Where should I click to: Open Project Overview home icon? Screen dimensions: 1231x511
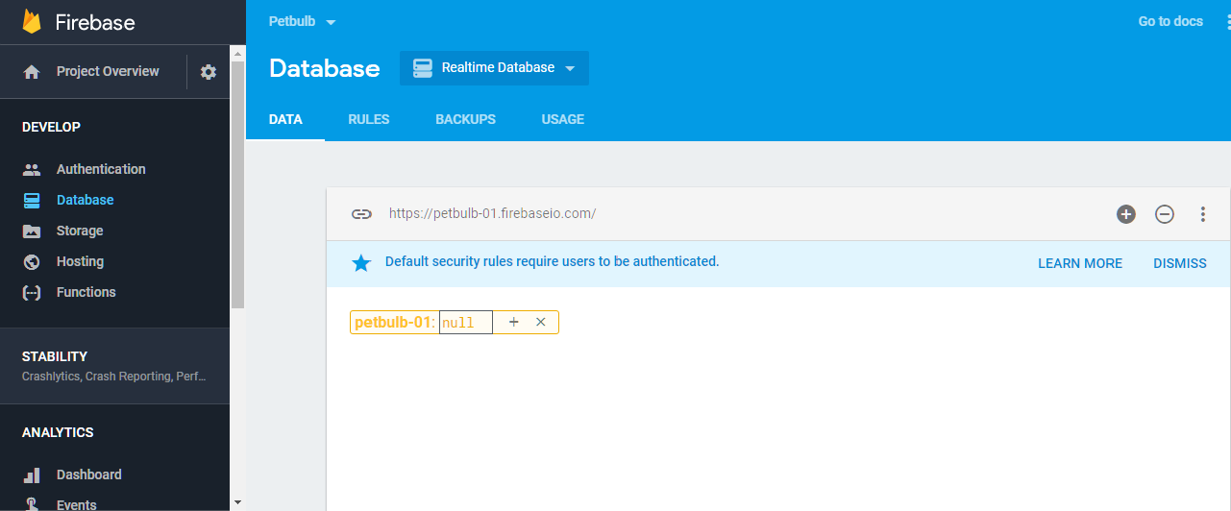[x=32, y=72]
